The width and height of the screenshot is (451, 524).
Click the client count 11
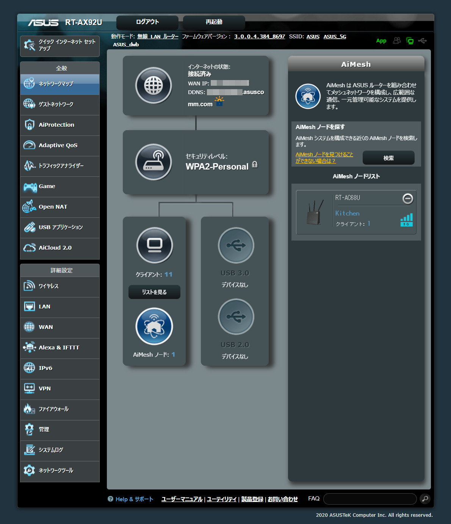point(168,274)
